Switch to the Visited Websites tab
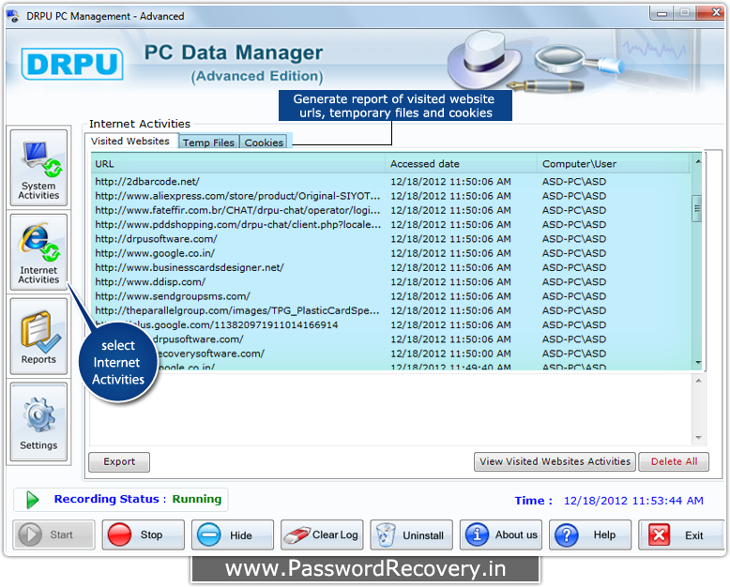Viewport: 730px width, 587px height. (x=130, y=141)
